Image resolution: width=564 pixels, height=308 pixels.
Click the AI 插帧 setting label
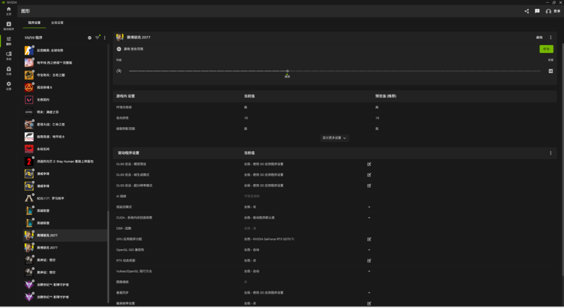pyautogui.click(x=121, y=197)
